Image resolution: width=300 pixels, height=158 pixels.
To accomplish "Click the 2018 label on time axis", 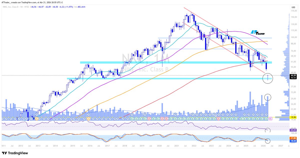I will click(x=124, y=145).
